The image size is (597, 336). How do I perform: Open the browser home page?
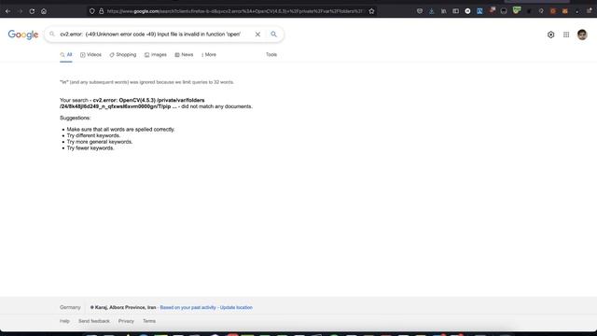[x=44, y=11]
